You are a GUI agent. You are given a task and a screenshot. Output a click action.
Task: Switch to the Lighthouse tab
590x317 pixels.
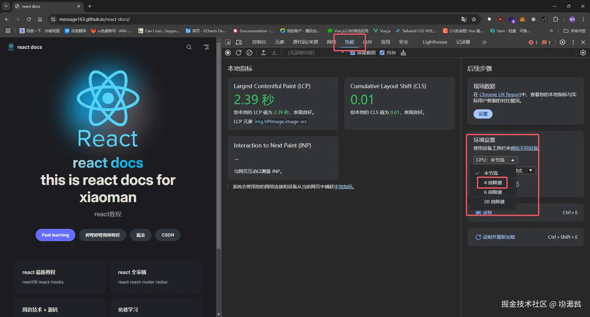coord(435,42)
